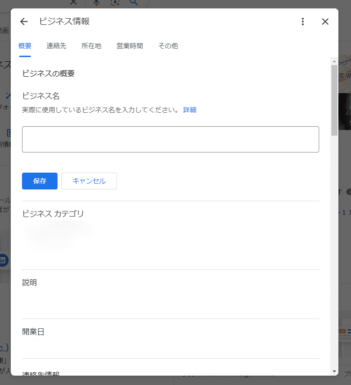Click the search magnifier icon in background

133,2
